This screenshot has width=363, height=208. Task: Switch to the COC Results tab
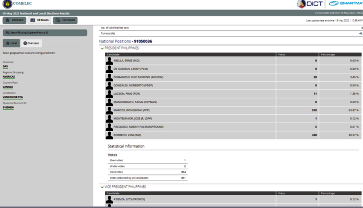pos(65,20)
